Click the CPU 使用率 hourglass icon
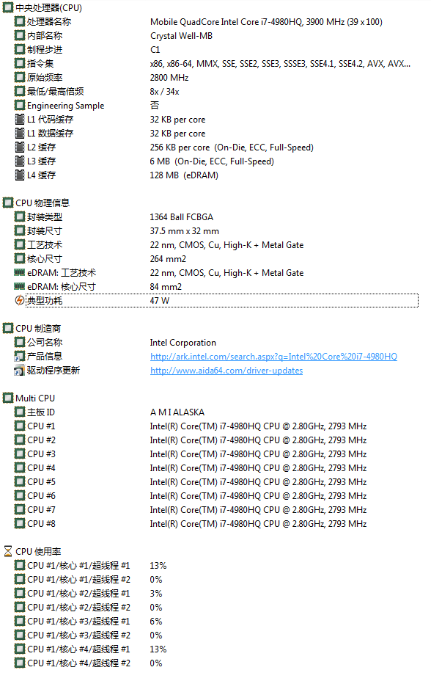Image resolution: width=431 pixels, height=681 pixels. click(8, 552)
